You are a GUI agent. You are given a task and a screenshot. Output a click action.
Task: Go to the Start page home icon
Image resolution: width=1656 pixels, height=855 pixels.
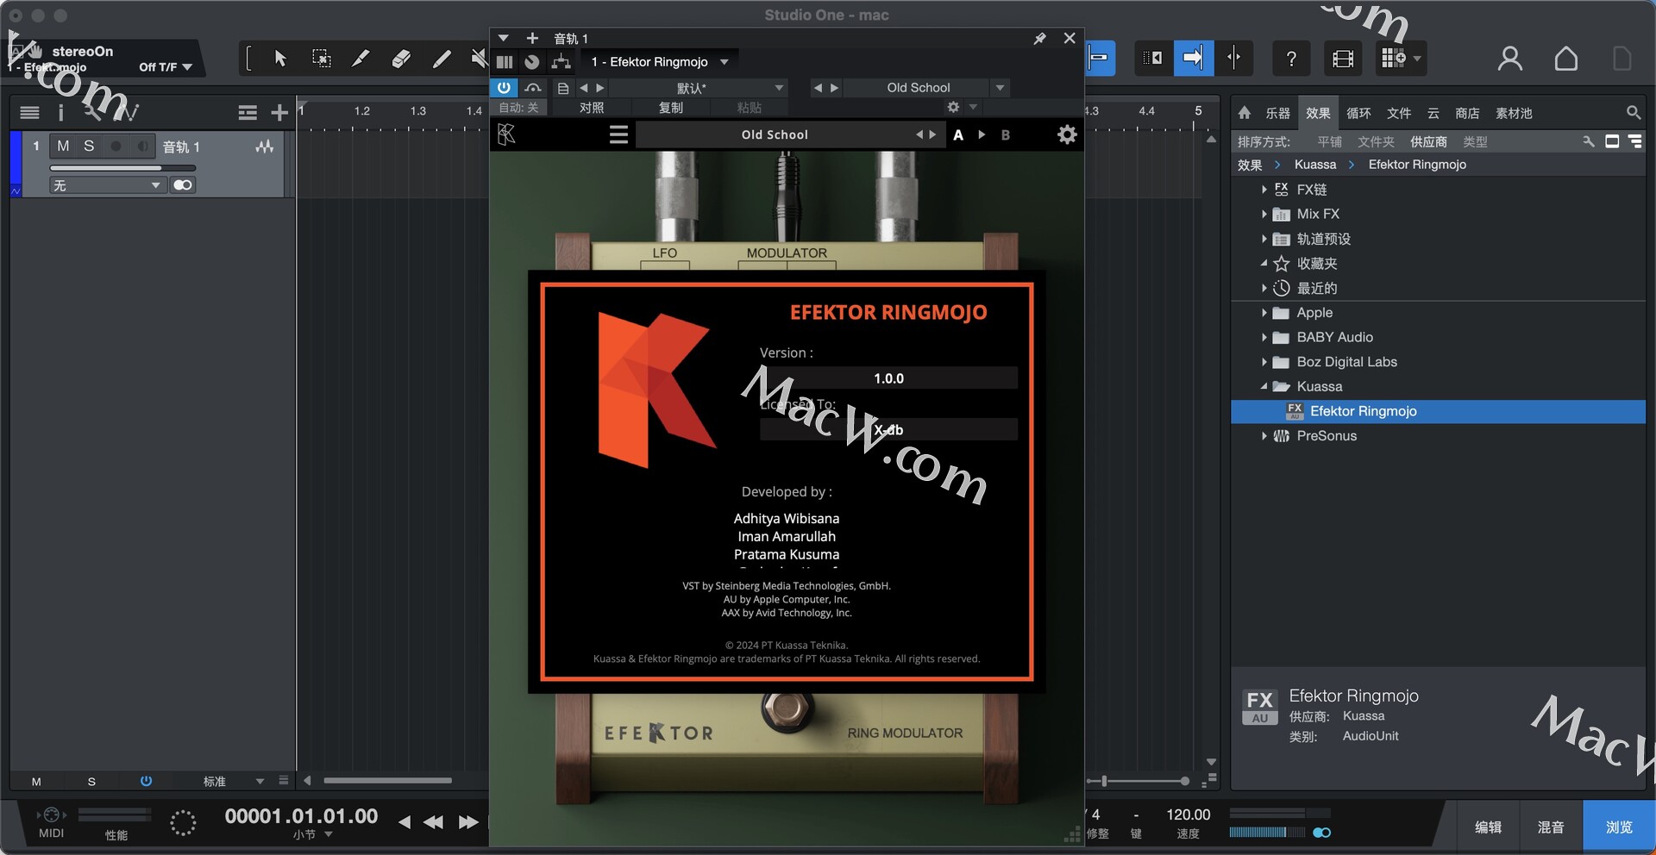coord(1566,59)
